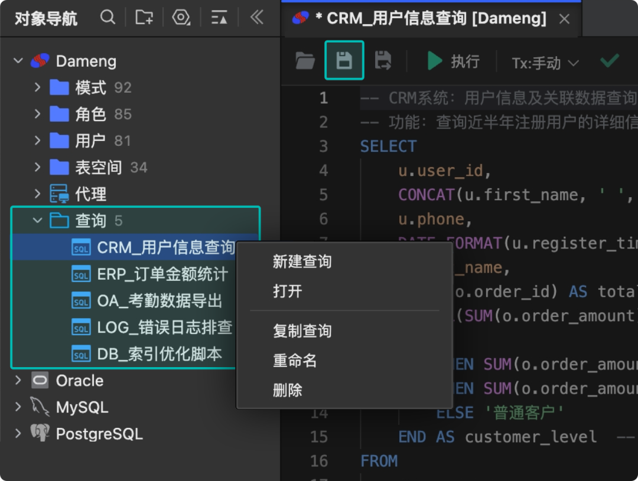Click SQL icon of OA_考勤数据导出
Viewport: 638px width, 481px height.
click(81, 300)
